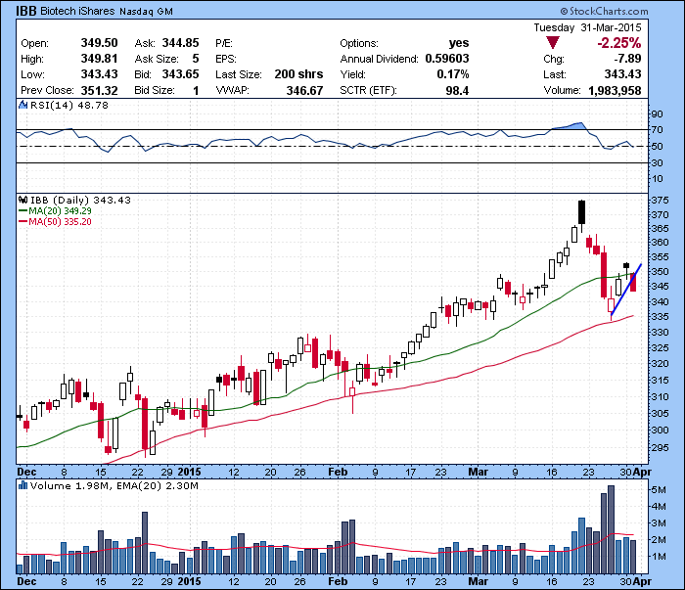Viewport: 685px width, 590px height.
Task: Click the 30 level on the RSI axis
Action: click(657, 162)
